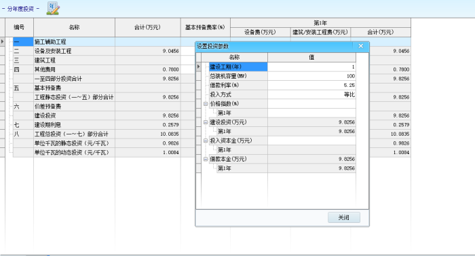Screen dimensions: 475x256
Task: Click the 基本预备费率(%) column header
Action: 206,27
